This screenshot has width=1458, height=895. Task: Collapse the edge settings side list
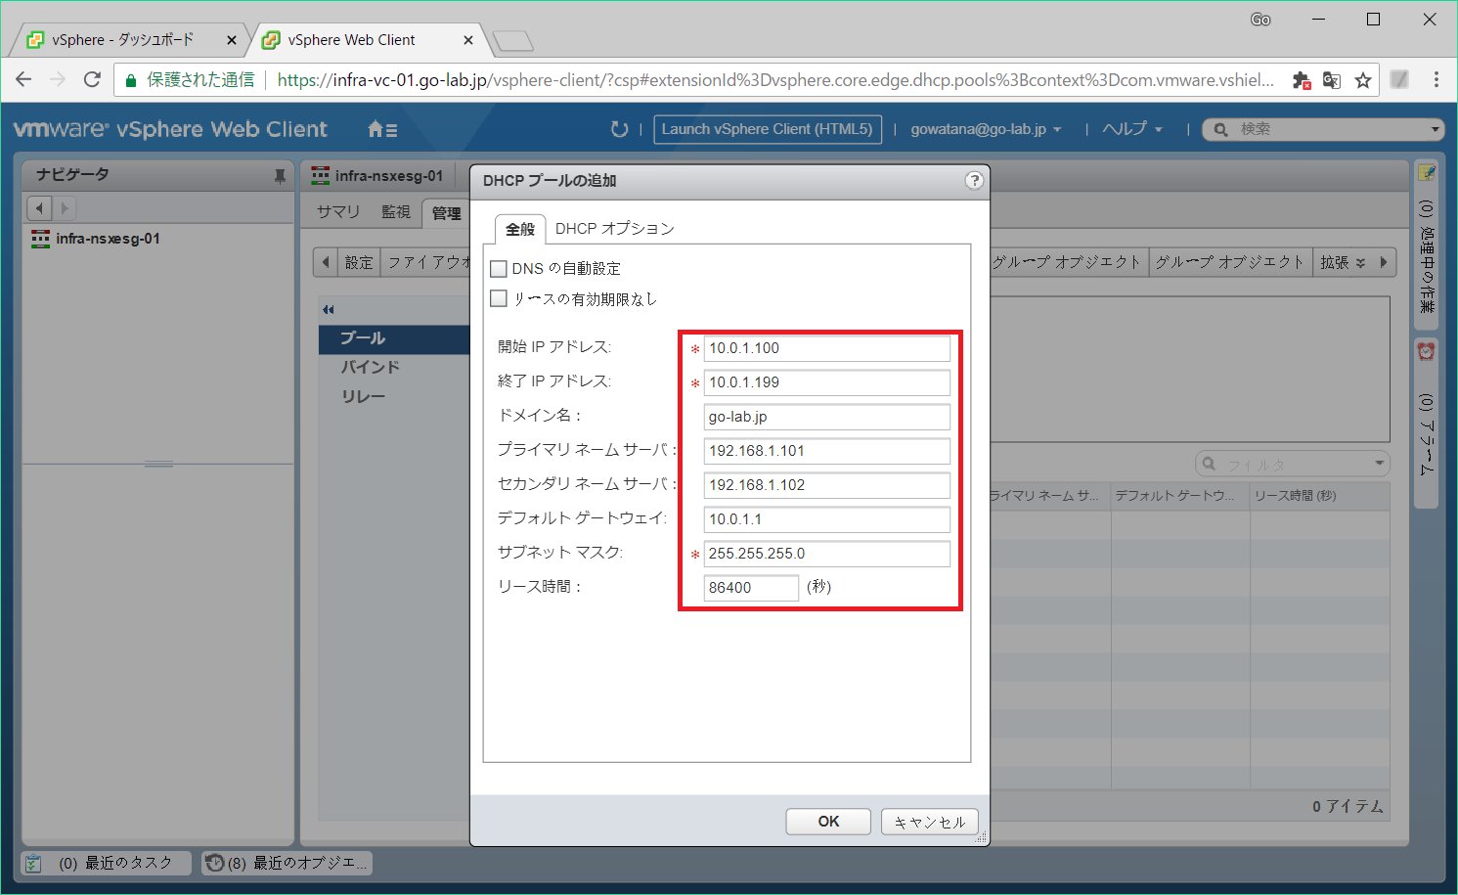click(329, 309)
